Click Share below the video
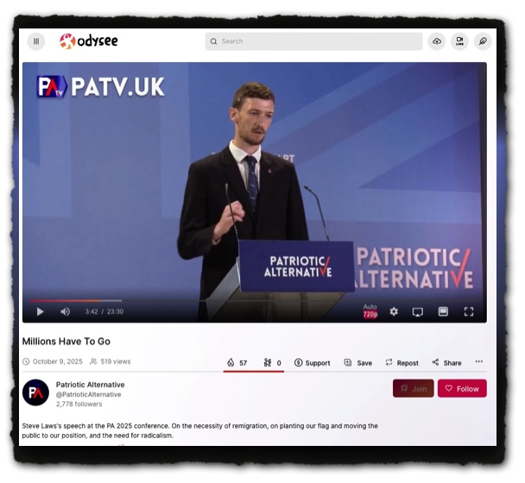This screenshot has height=483, width=525. [446, 363]
